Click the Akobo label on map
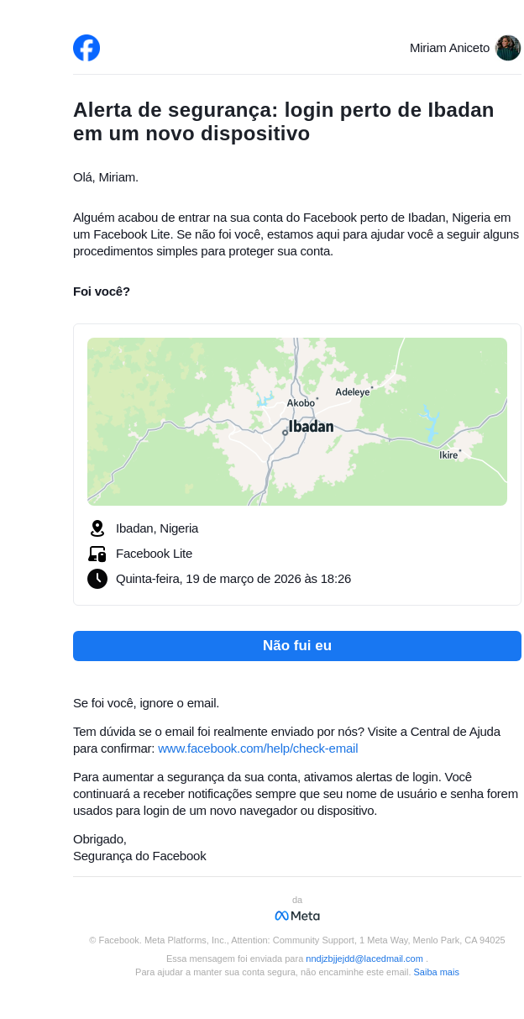The image size is (524, 1019). pos(301,403)
